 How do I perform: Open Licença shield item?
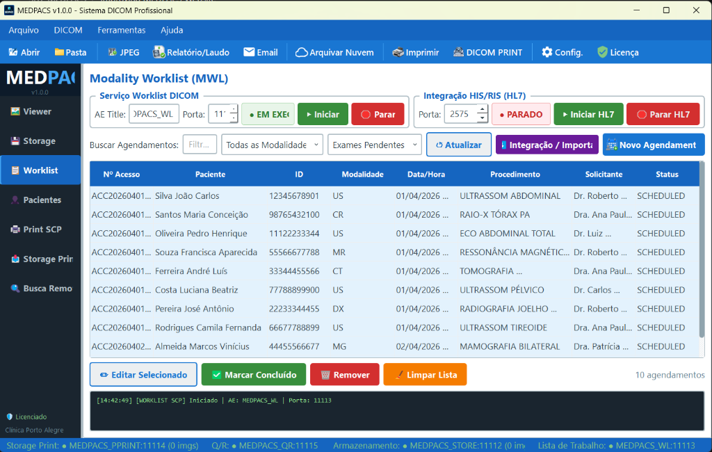pos(618,52)
